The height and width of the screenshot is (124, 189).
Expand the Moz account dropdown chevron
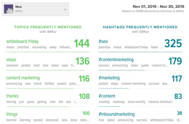65,9
